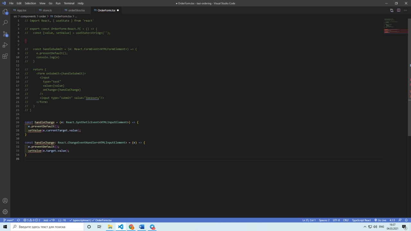Open the Manage gear settings icon
The image size is (411, 231).
[5, 212]
